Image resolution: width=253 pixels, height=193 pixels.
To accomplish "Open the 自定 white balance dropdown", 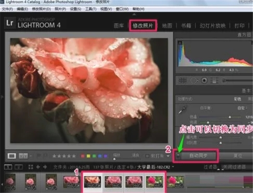I will pyautogui.click(x=242, y=108).
